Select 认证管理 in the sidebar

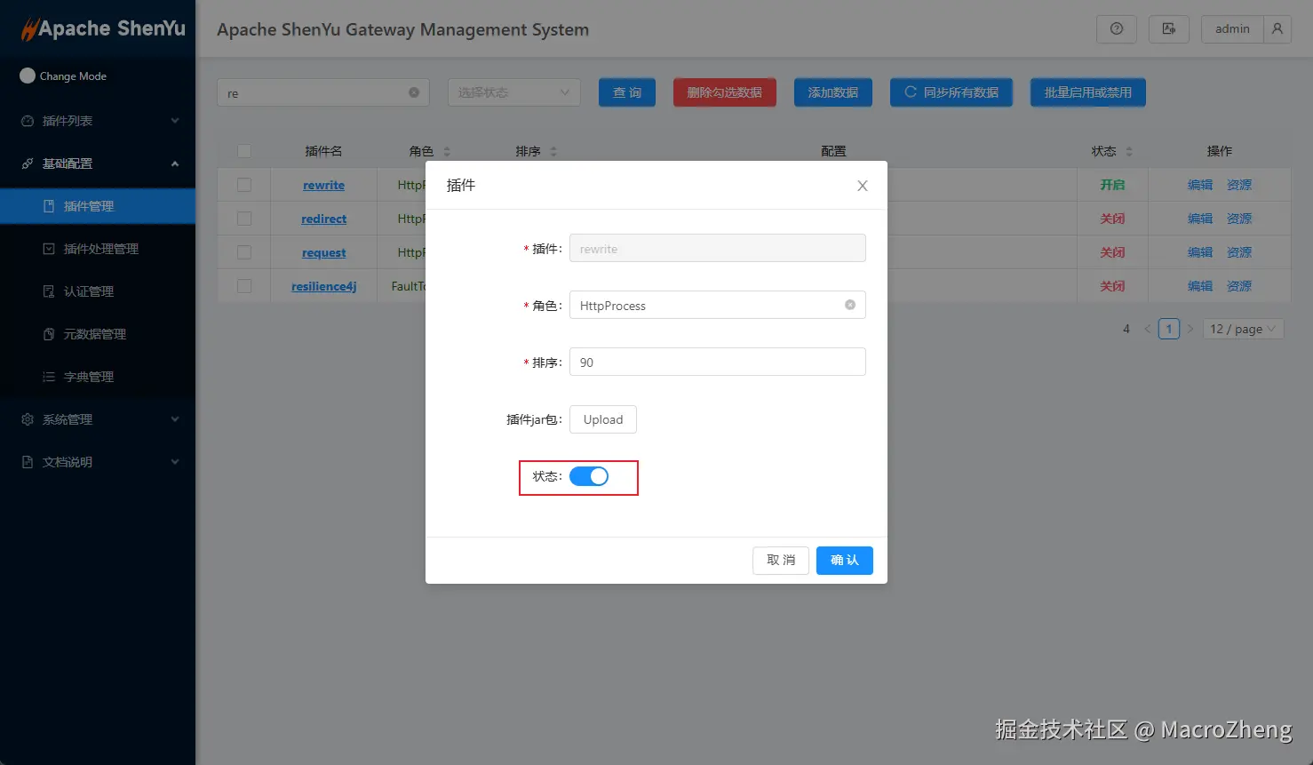click(98, 291)
